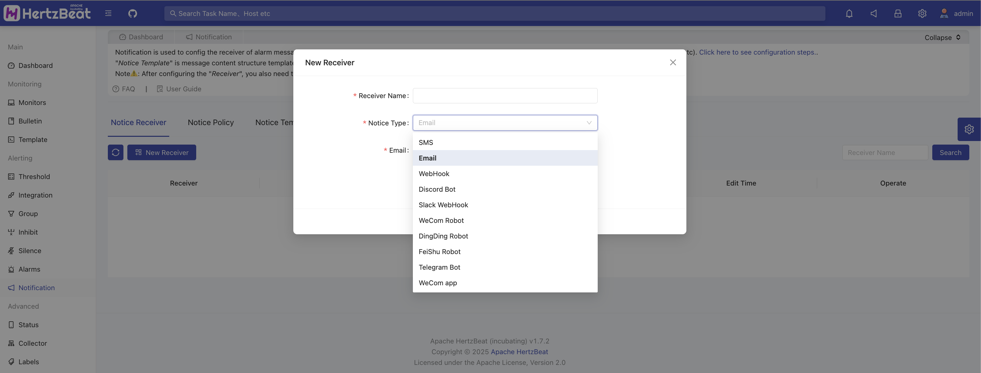Switch to the Notice Policy tab

[x=210, y=123]
